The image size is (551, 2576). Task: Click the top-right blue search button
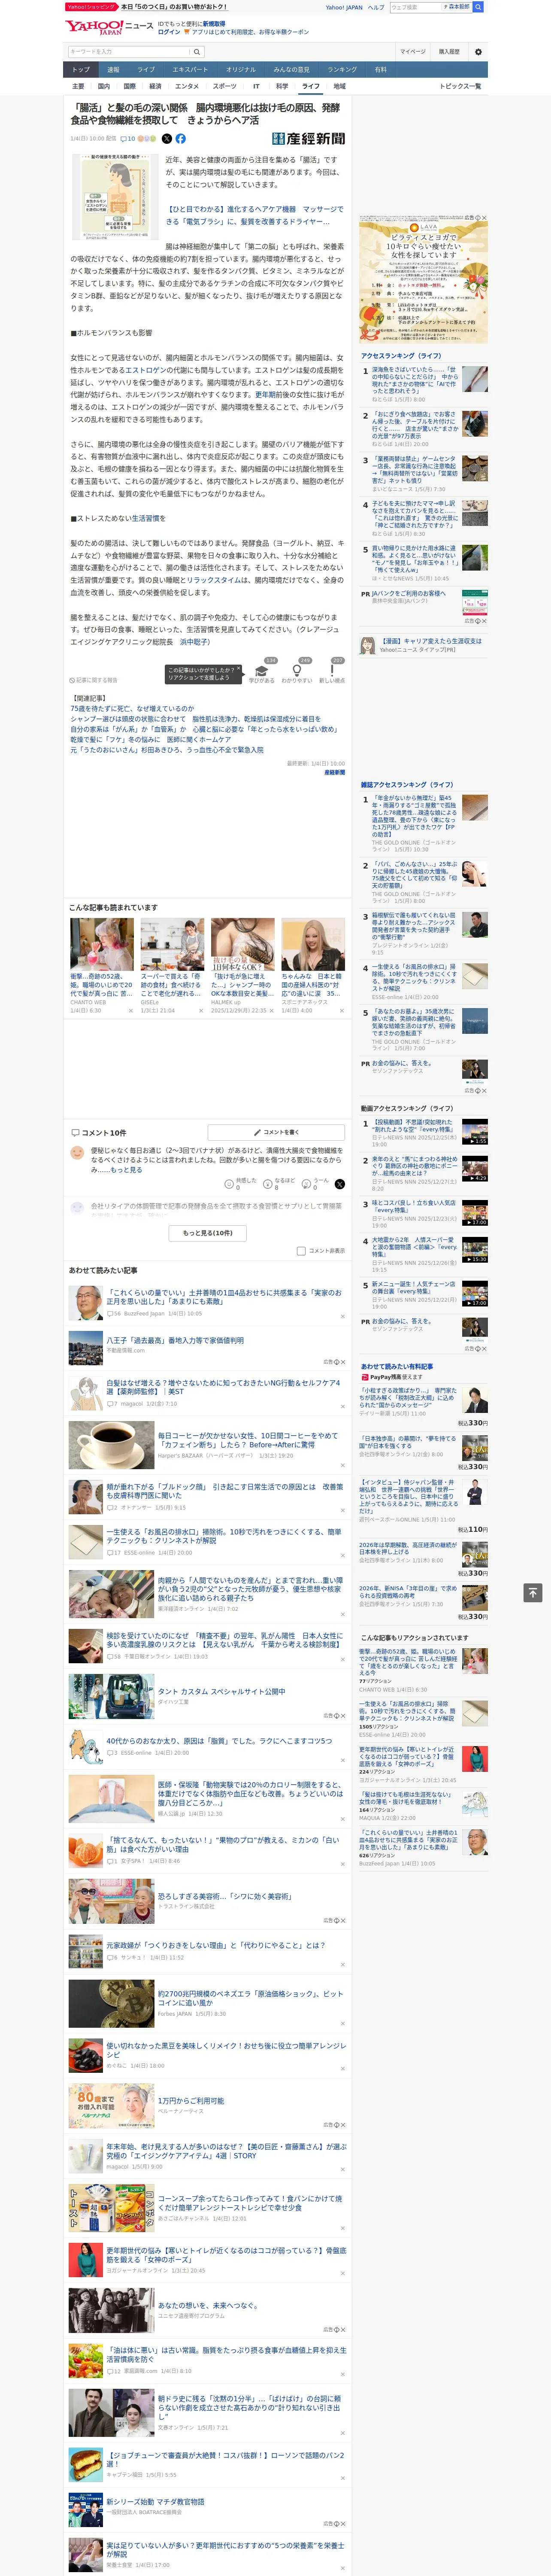tap(478, 7)
